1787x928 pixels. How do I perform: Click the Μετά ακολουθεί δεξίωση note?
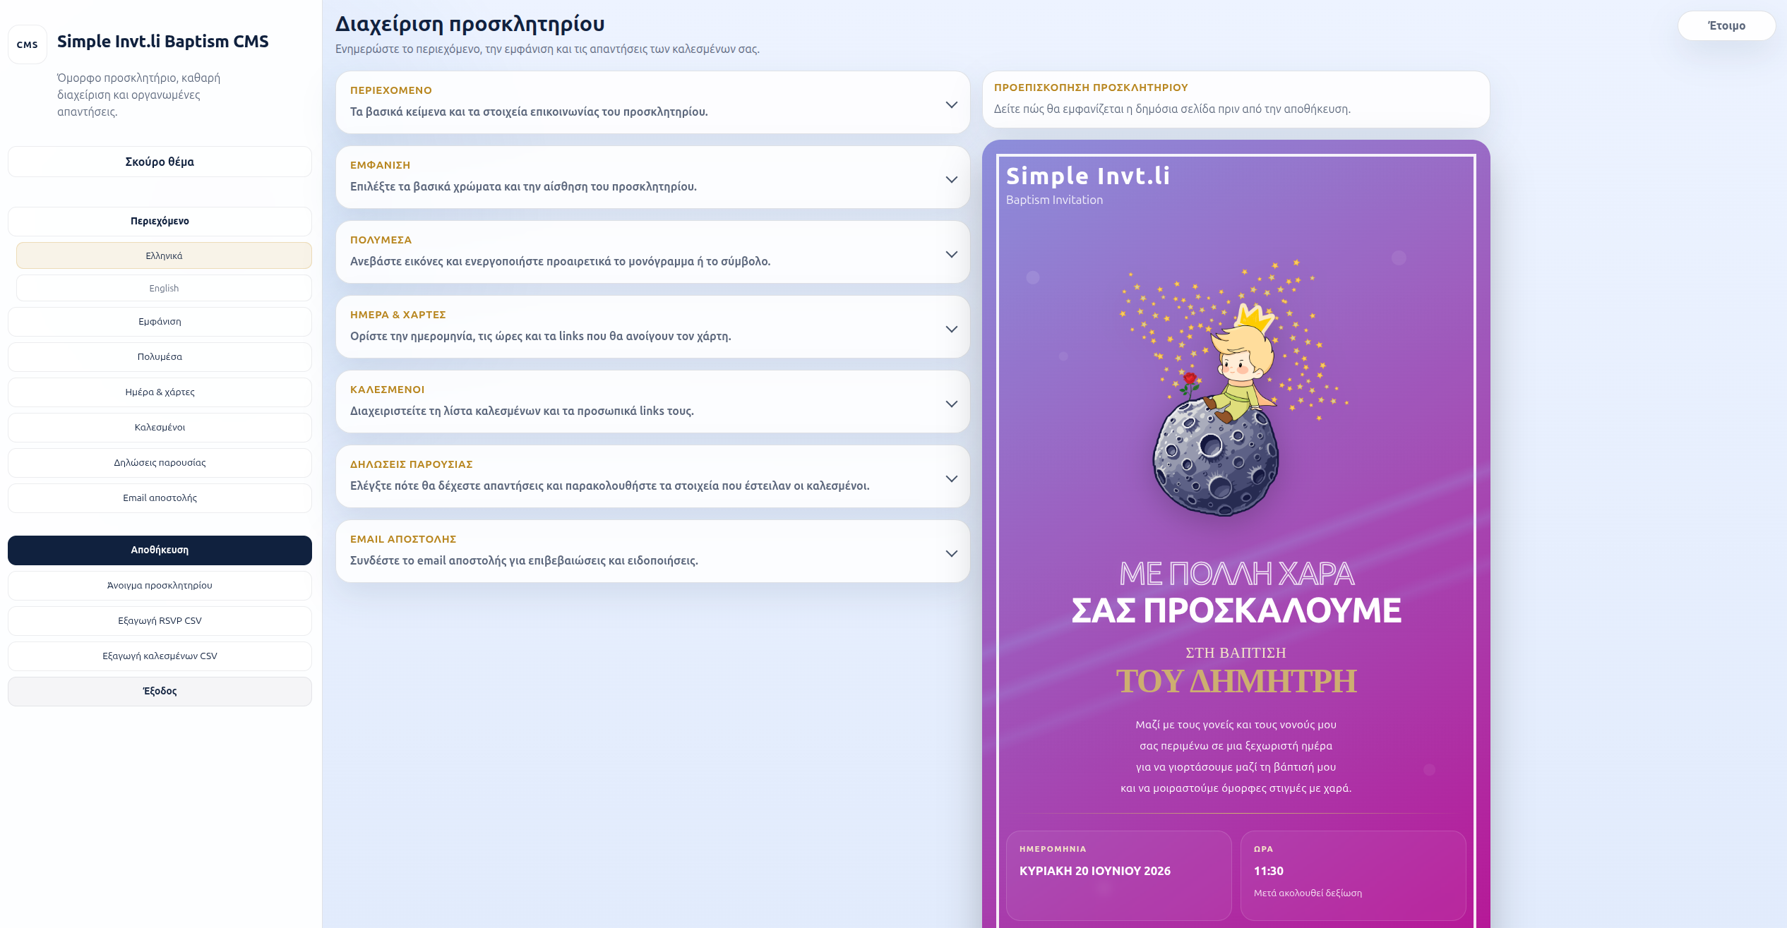[x=1308, y=893]
